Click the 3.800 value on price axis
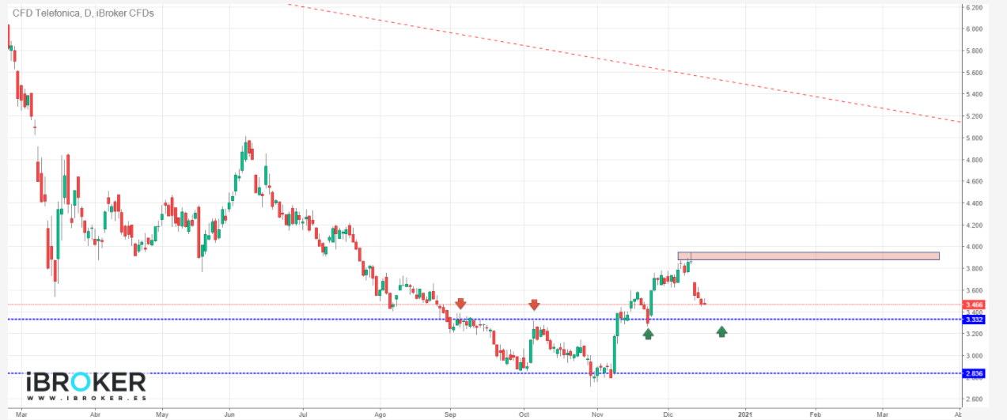The image size is (1007, 420). 973,269
